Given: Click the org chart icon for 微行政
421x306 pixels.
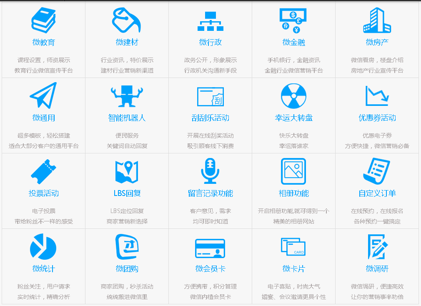Looking at the screenshot, I should [210, 21].
